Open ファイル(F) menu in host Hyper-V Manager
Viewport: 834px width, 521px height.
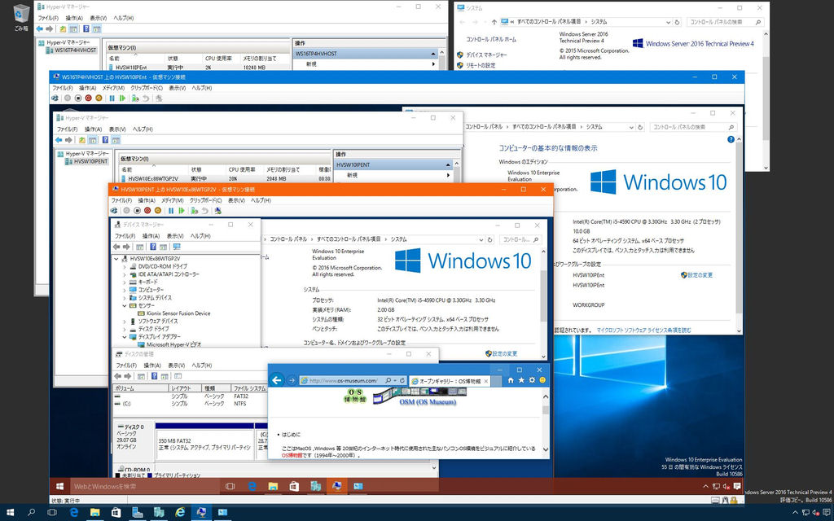48,18
